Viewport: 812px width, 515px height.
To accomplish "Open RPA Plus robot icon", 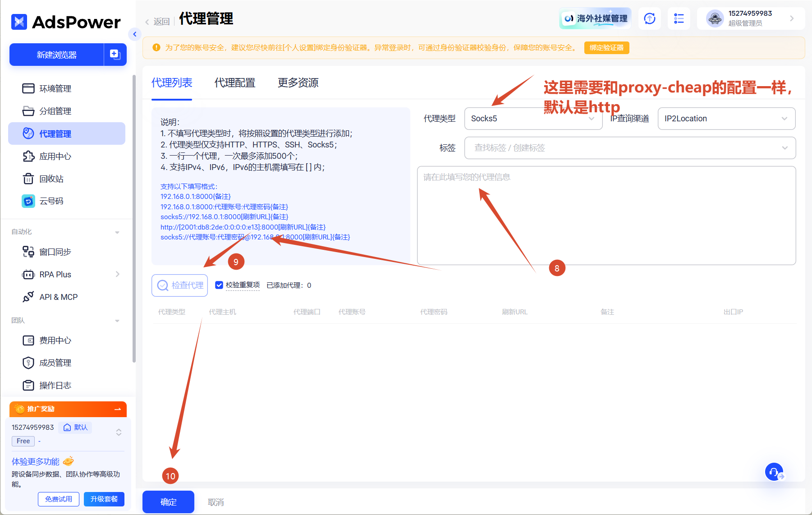I will [28, 274].
